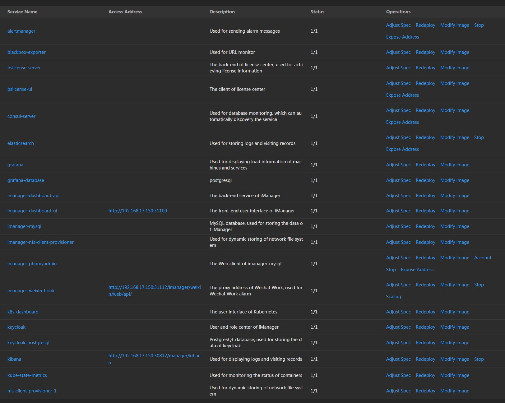This screenshot has height=403, width=505.
Task: Redeploy the keycloak service
Action: (x=425, y=327)
